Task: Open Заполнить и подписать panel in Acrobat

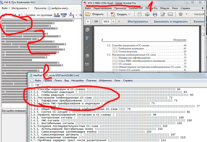Action: (171, 22)
